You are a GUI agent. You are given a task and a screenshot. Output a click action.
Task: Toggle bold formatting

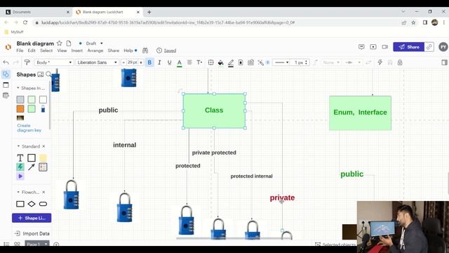(x=149, y=63)
